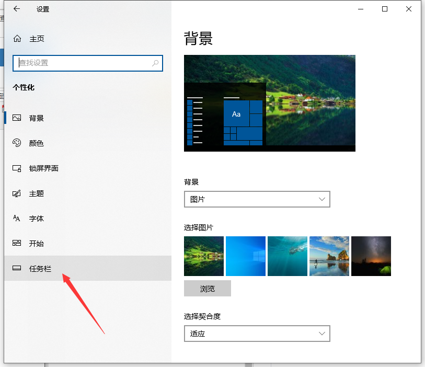
Task: Click the 查找设置 search box
Action: click(87, 63)
